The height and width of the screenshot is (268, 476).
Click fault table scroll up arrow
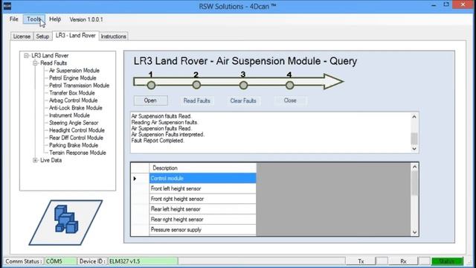(x=415, y=167)
